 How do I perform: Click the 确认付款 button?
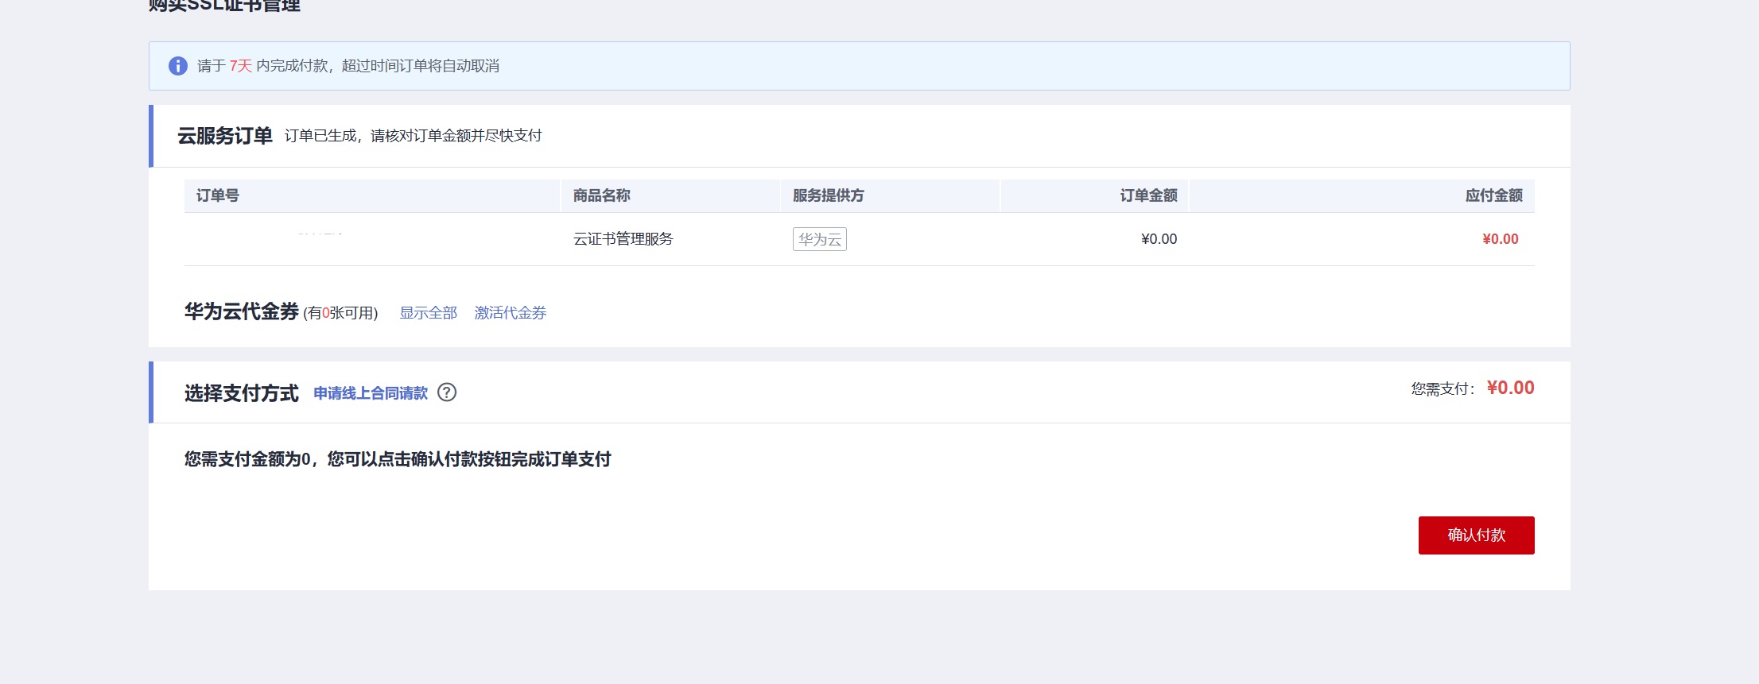click(1476, 535)
